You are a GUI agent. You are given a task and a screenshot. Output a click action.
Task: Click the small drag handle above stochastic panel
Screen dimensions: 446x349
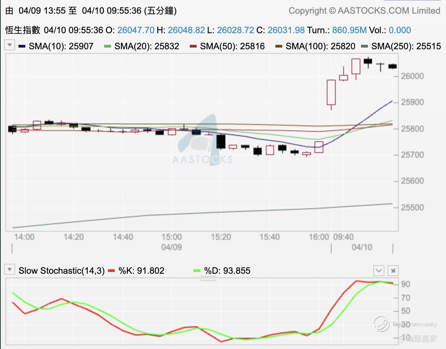[x=208, y=278]
